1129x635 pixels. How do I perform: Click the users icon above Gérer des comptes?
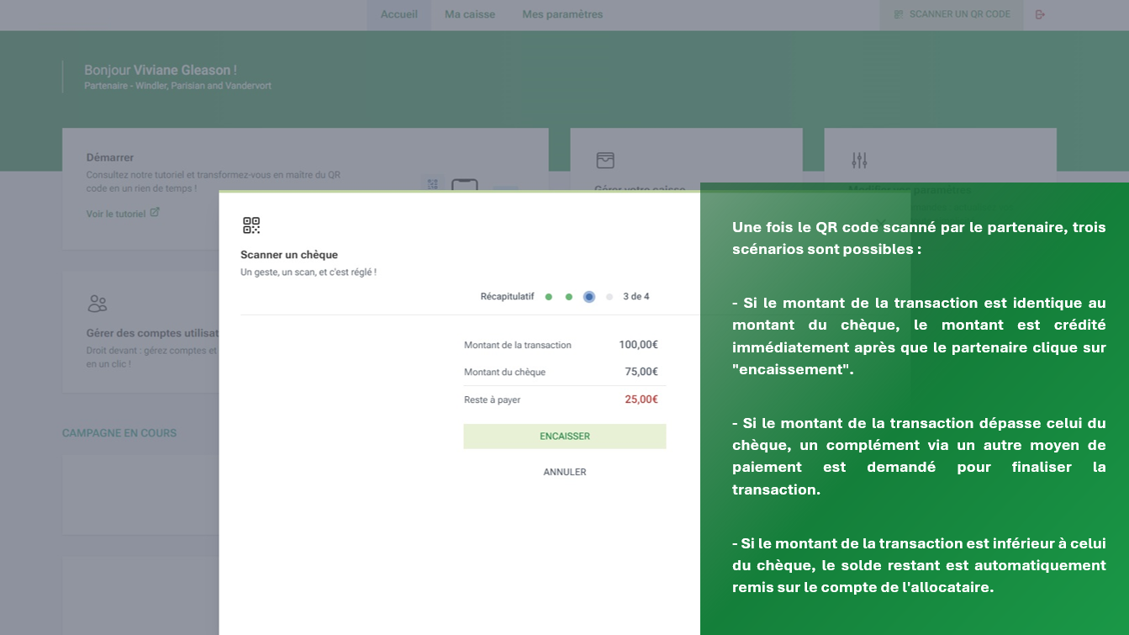coord(98,304)
